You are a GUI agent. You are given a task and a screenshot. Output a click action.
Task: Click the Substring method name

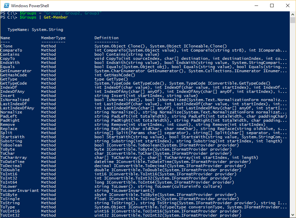coord(11,141)
